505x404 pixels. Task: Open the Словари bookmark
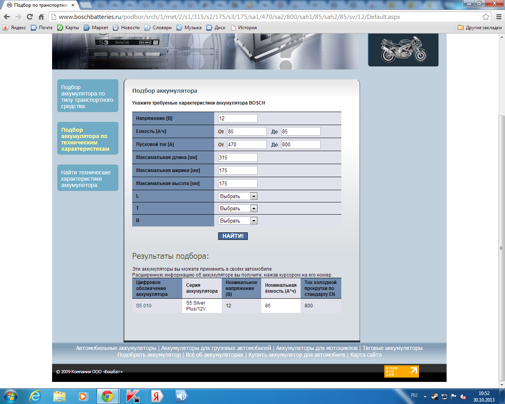[x=158, y=28]
